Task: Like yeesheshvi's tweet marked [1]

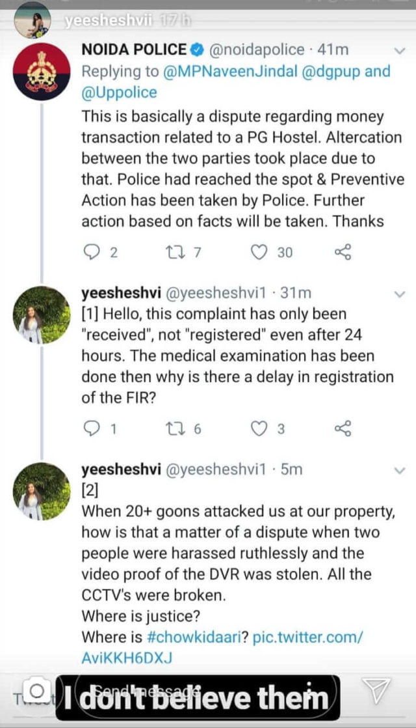Action: click(259, 428)
